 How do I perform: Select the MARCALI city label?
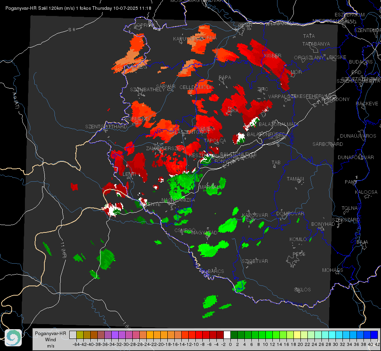pyautogui.click(x=210, y=187)
